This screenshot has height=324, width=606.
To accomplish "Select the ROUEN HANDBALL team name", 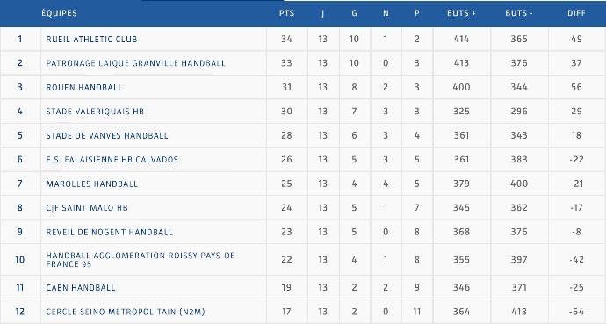I will click(84, 87).
